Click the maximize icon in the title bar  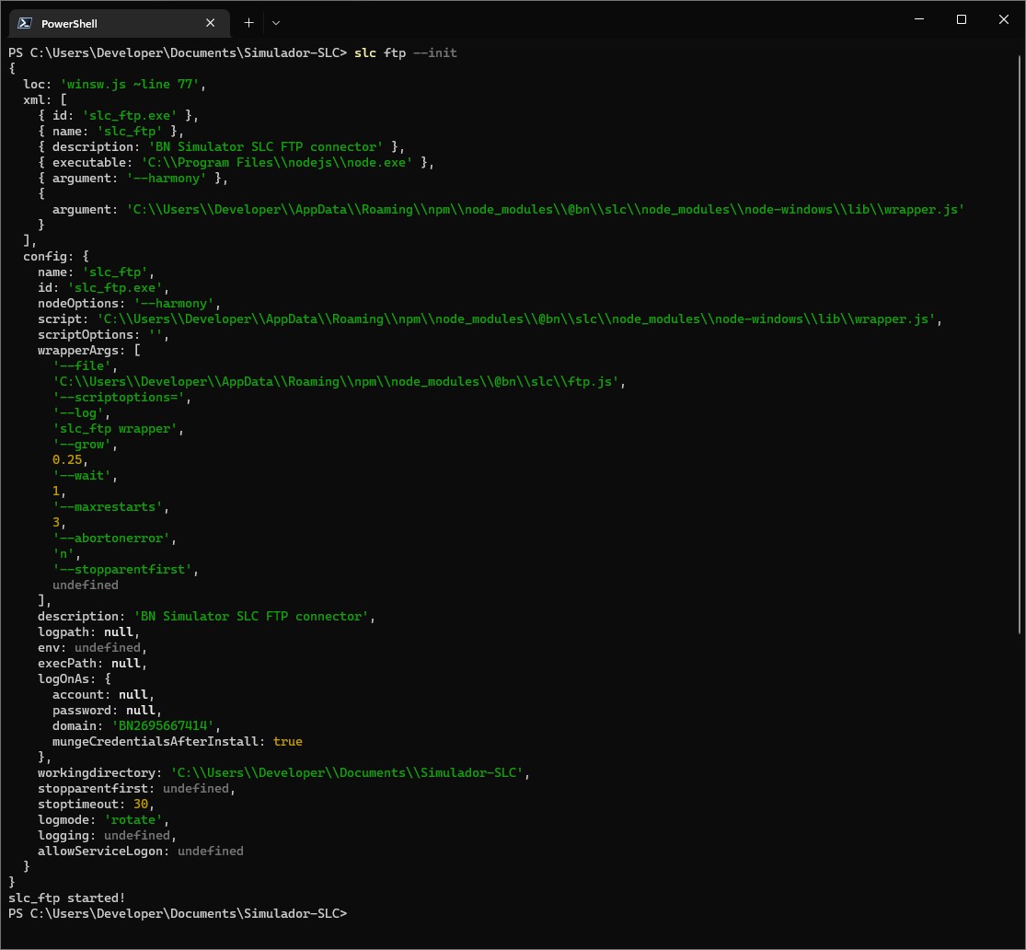tap(961, 19)
